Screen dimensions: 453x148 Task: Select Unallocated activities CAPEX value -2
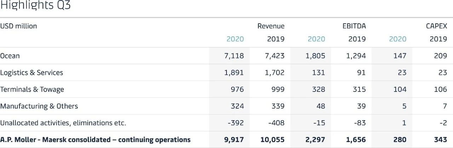(x=443, y=123)
